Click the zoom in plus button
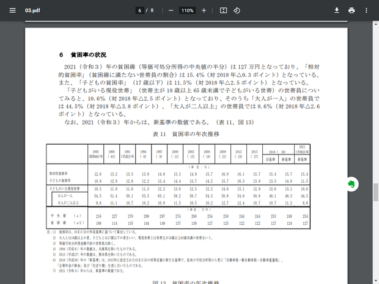The height and width of the screenshot is (284, 379). click(204, 10)
